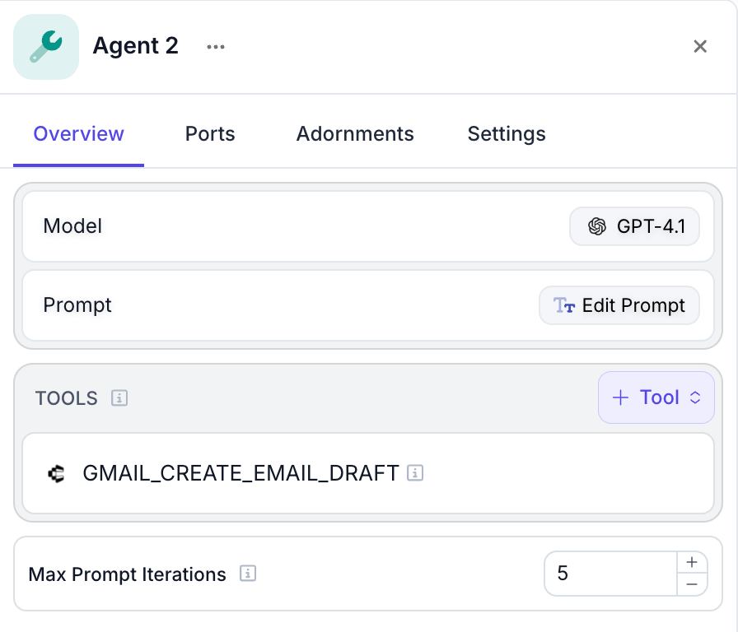Click the Edit Prompt button
Viewport: 738px width, 632px height.
(x=619, y=305)
